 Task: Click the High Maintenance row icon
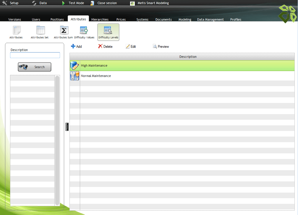74,66
